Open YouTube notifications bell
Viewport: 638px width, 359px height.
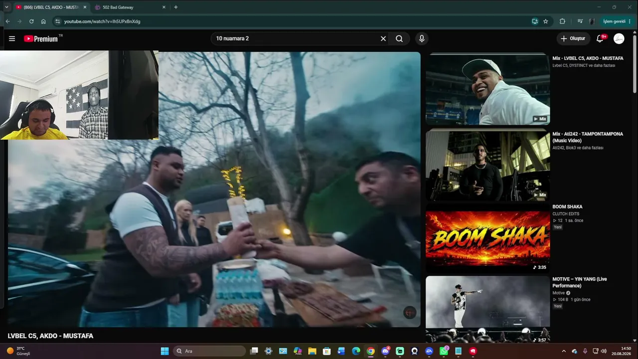600,38
